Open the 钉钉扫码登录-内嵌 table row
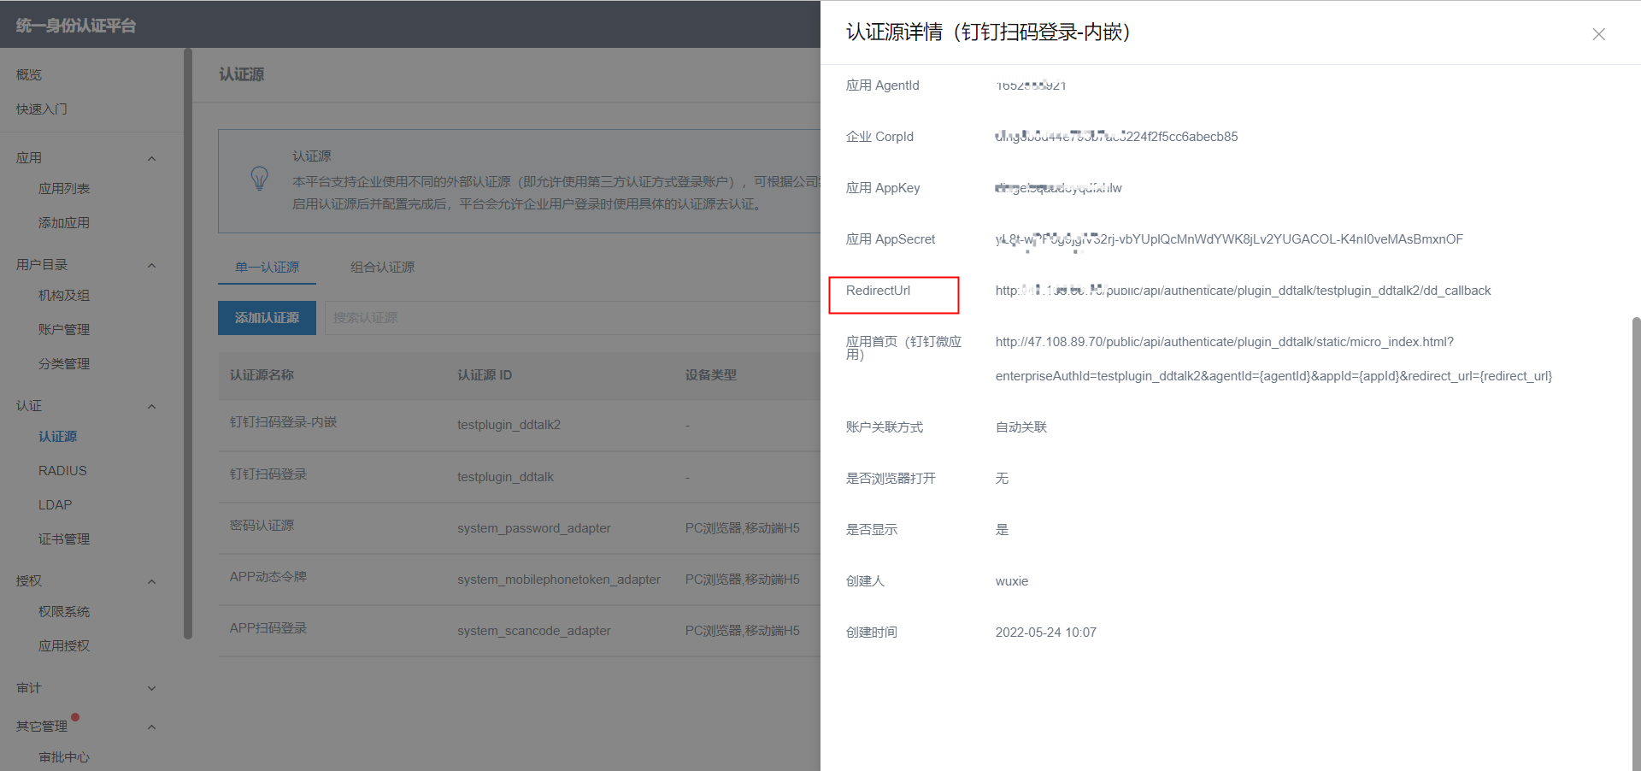Viewport: 1641px width, 771px height. [x=283, y=422]
